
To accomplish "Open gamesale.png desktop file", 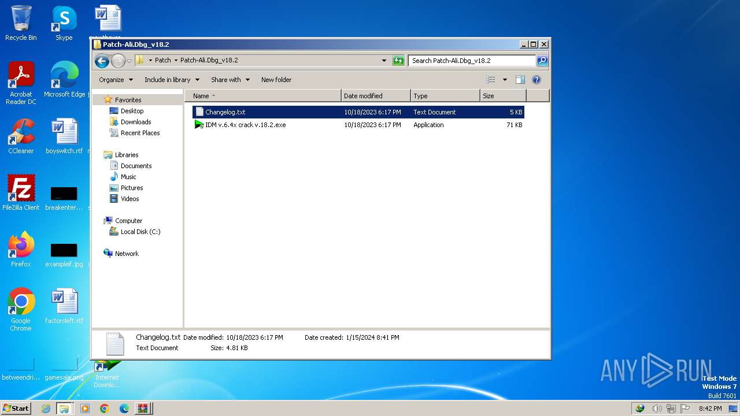I will (x=64, y=370).
